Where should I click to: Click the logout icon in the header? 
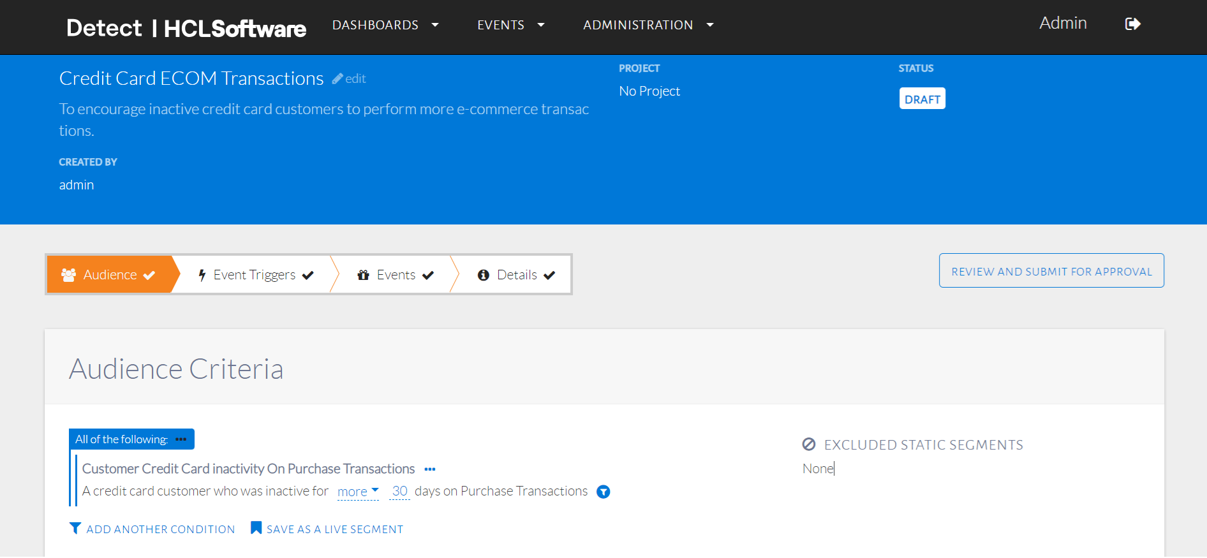[x=1132, y=24]
